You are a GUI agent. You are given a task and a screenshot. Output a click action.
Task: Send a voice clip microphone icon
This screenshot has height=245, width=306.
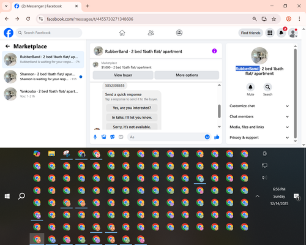95,137
